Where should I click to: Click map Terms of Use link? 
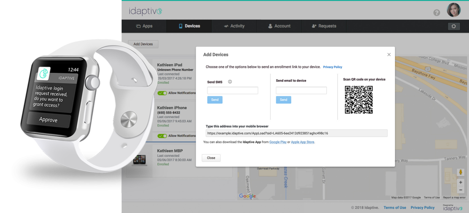point(432,197)
